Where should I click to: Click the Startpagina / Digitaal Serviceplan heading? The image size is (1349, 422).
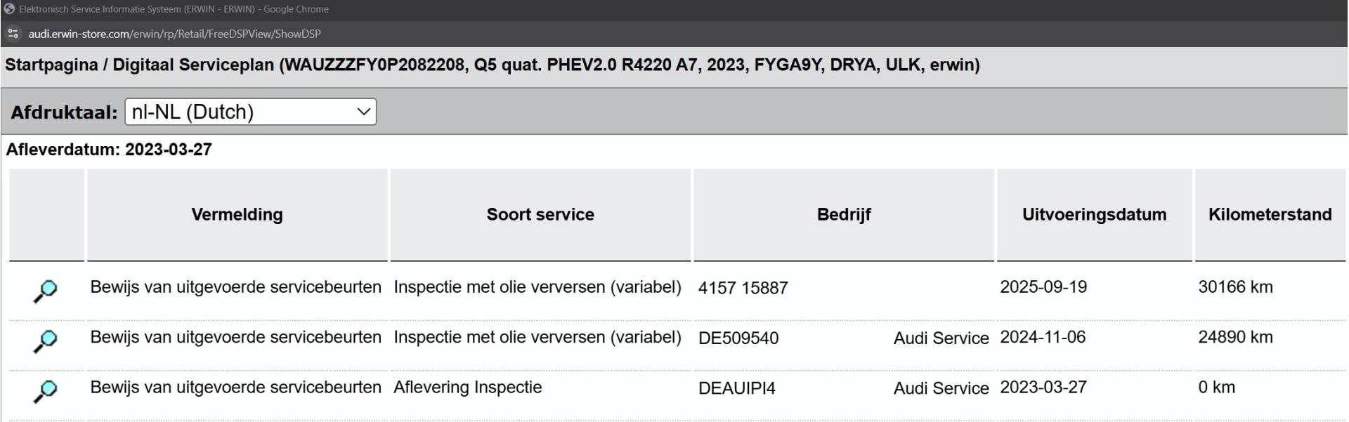(492, 65)
